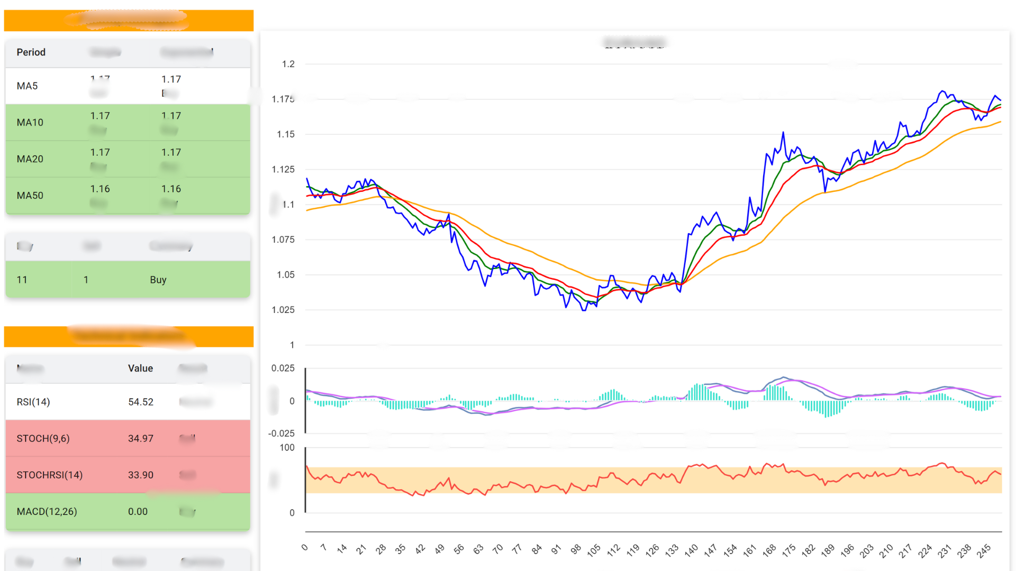Click the x-axis label 245
Screen dimensions: 1016x571
[x=983, y=550]
